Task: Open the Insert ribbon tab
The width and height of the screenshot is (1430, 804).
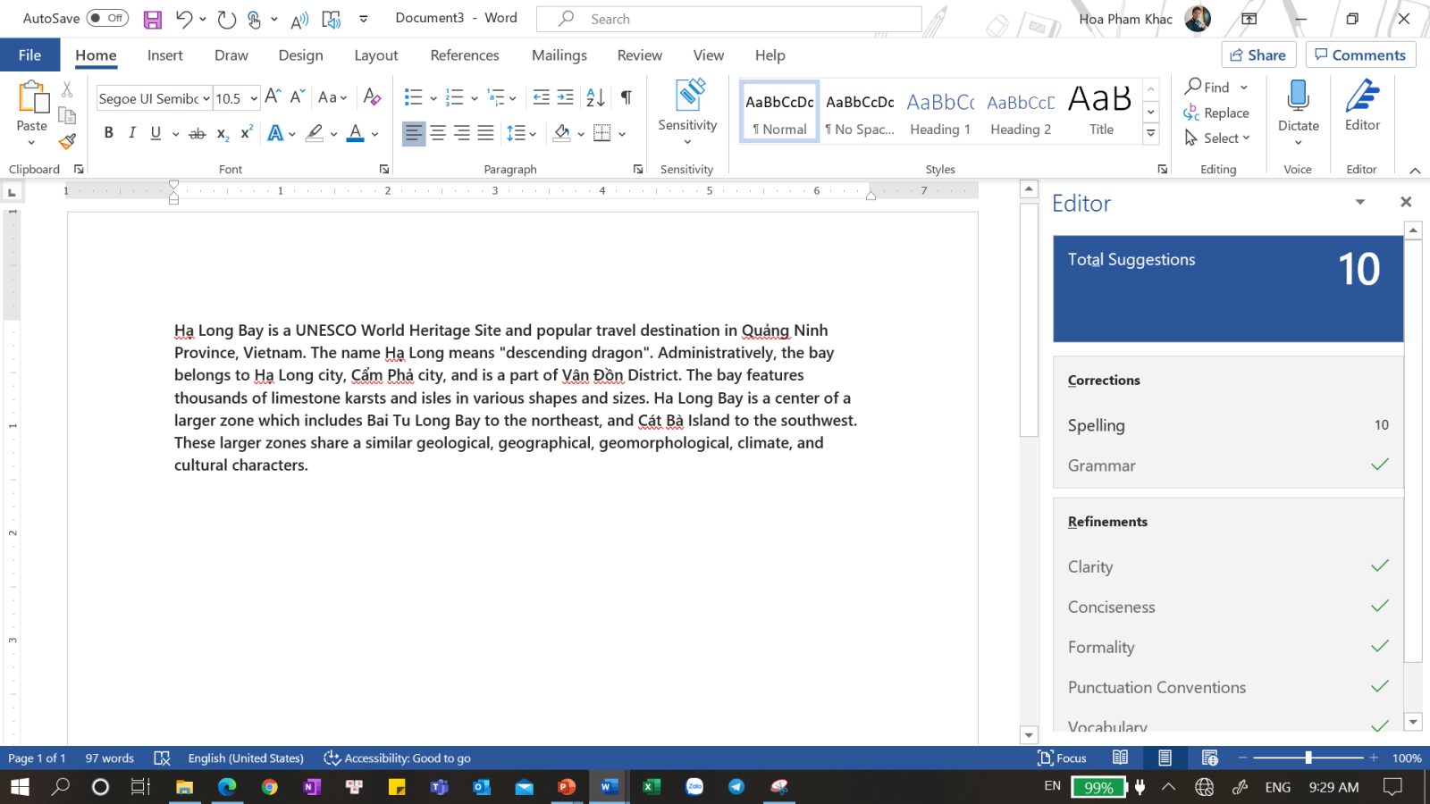Action: (x=164, y=55)
